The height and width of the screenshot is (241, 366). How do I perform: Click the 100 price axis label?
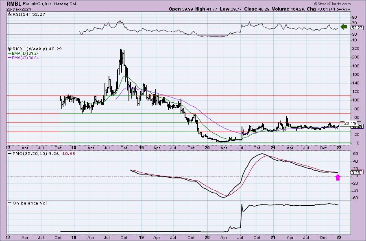[x=356, y=100]
